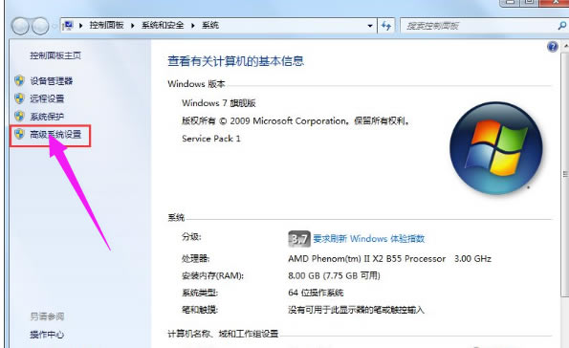569x348 pixels.
Task: Click heading 查看有关计算机的基本信息
Action: click(x=235, y=61)
